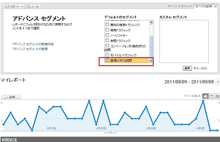Select the last graph format icon

pyautogui.click(x=217, y=96)
